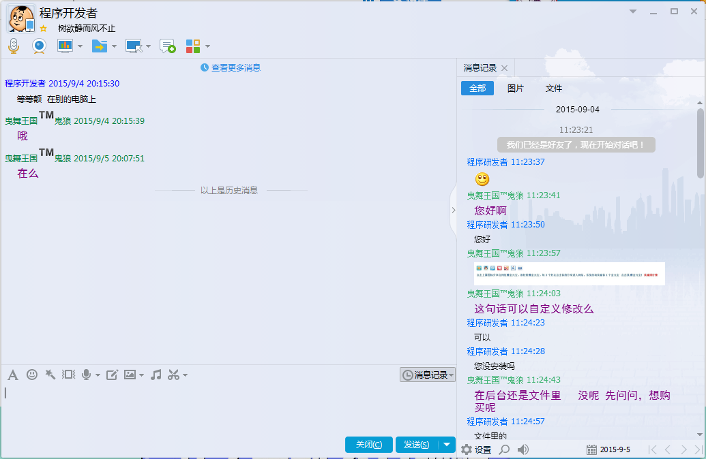Switch to the 文件 tab
706x459 pixels.
coord(553,88)
